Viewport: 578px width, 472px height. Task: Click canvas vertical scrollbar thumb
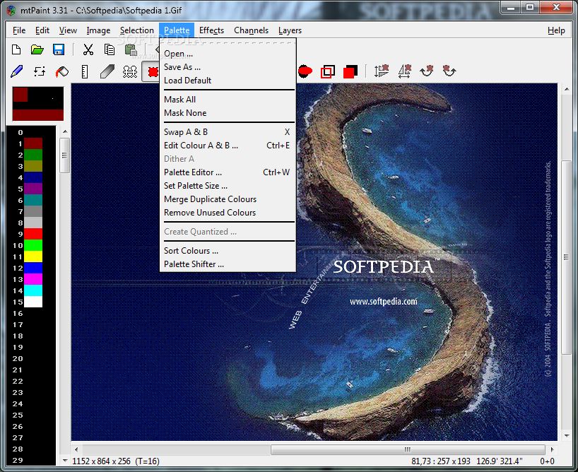(x=566, y=257)
